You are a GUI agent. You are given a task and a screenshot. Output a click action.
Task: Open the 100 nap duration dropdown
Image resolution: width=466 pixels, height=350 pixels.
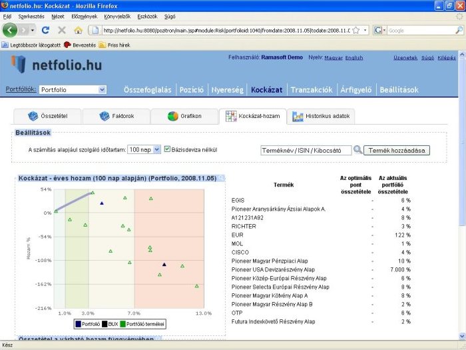(x=144, y=150)
